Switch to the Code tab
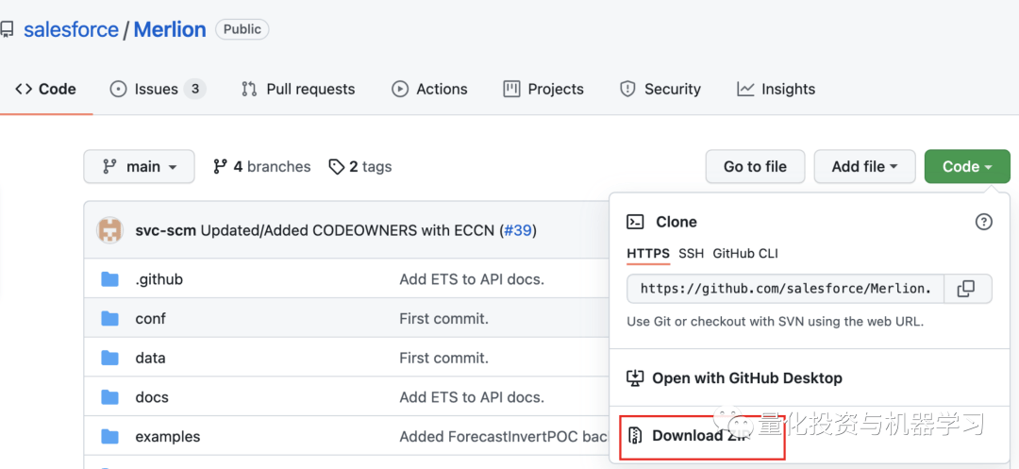The width and height of the screenshot is (1019, 469). point(46,89)
